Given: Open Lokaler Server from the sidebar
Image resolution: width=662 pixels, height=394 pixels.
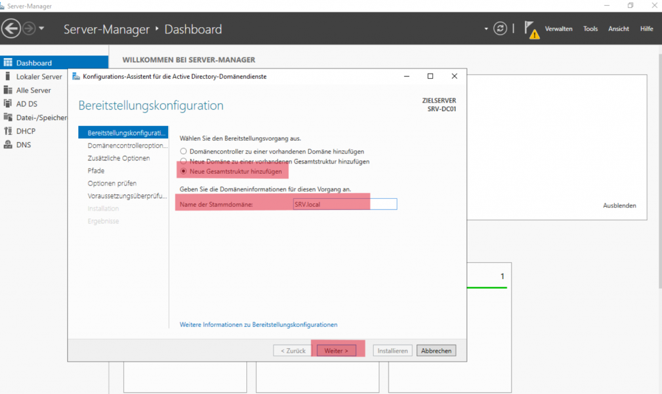Looking at the screenshot, I should [x=39, y=77].
